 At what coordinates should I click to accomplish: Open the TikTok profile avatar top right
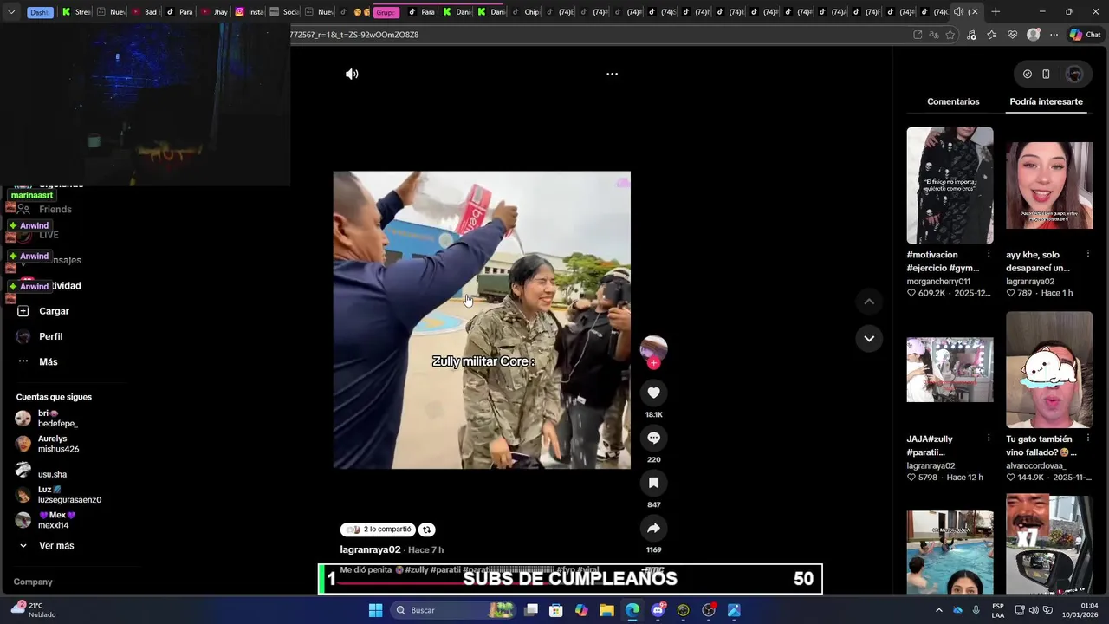coord(1074,75)
